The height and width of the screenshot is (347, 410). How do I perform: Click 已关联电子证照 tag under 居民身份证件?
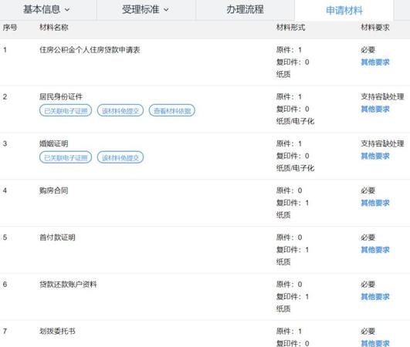coord(66,111)
